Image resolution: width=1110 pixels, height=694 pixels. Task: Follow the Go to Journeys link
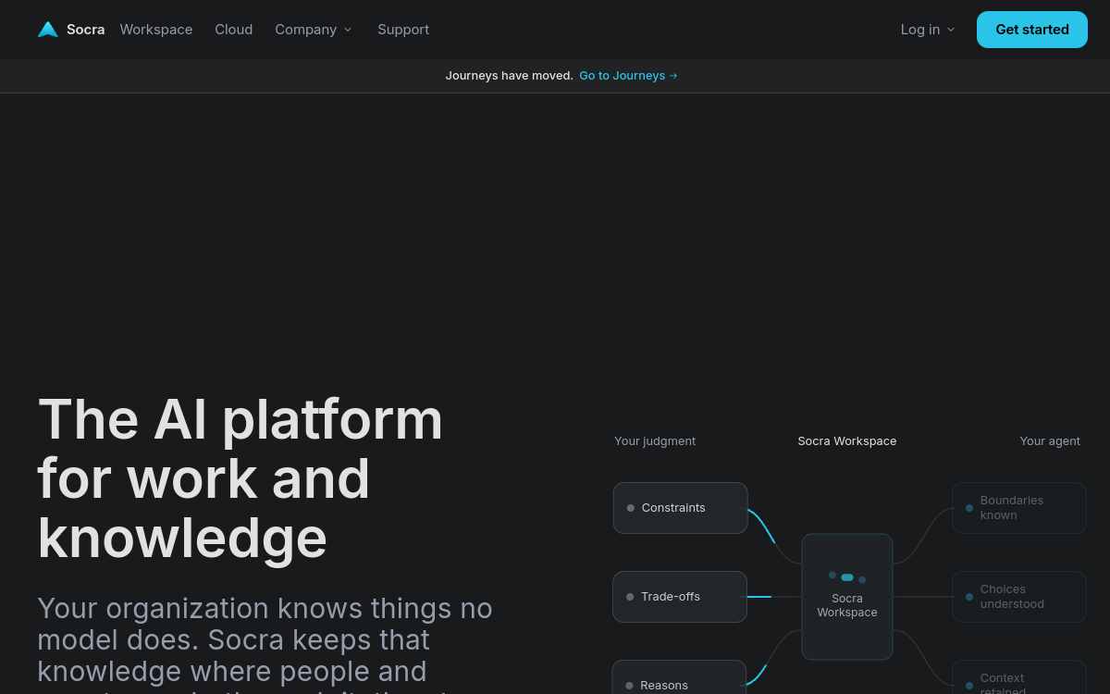628,76
